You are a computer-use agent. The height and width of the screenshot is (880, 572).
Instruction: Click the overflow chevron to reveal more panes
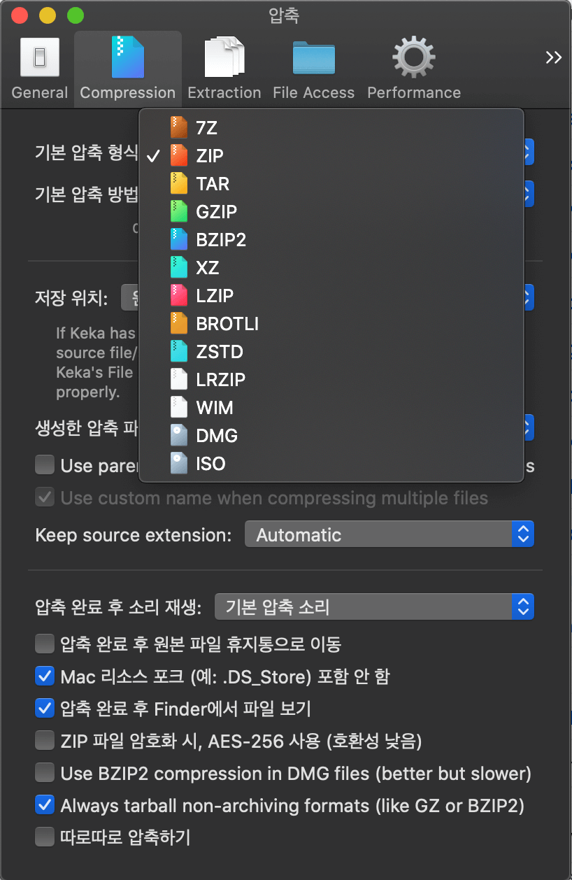tap(553, 57)
